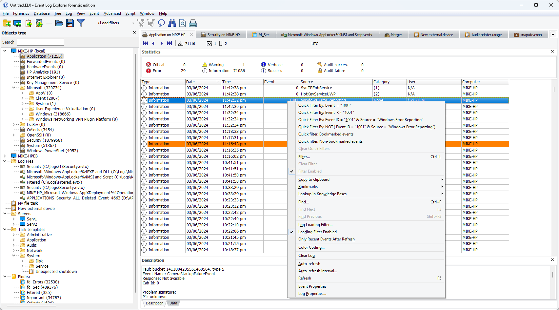Collapse the Microsoft tree node

(x=14, y=88)
